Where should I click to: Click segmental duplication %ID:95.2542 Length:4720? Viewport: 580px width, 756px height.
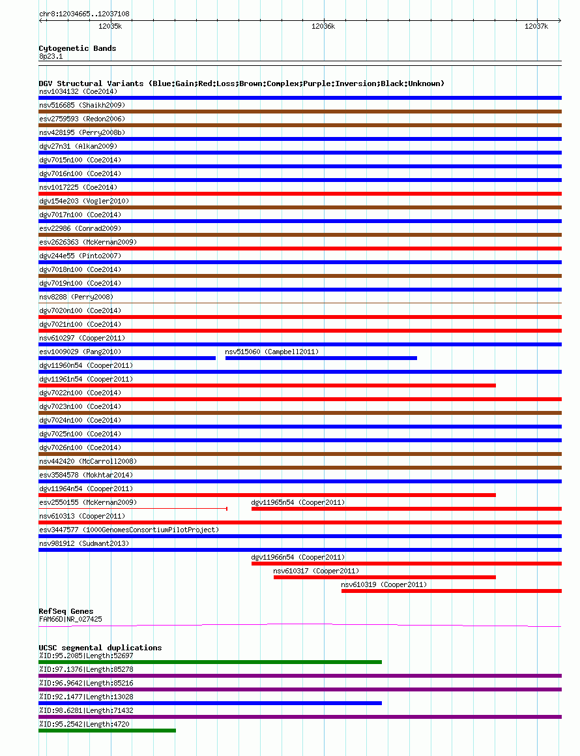[x=84, y=724]
